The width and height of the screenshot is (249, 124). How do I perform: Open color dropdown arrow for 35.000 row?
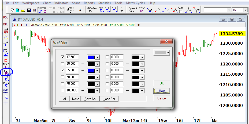coord(97,71)
